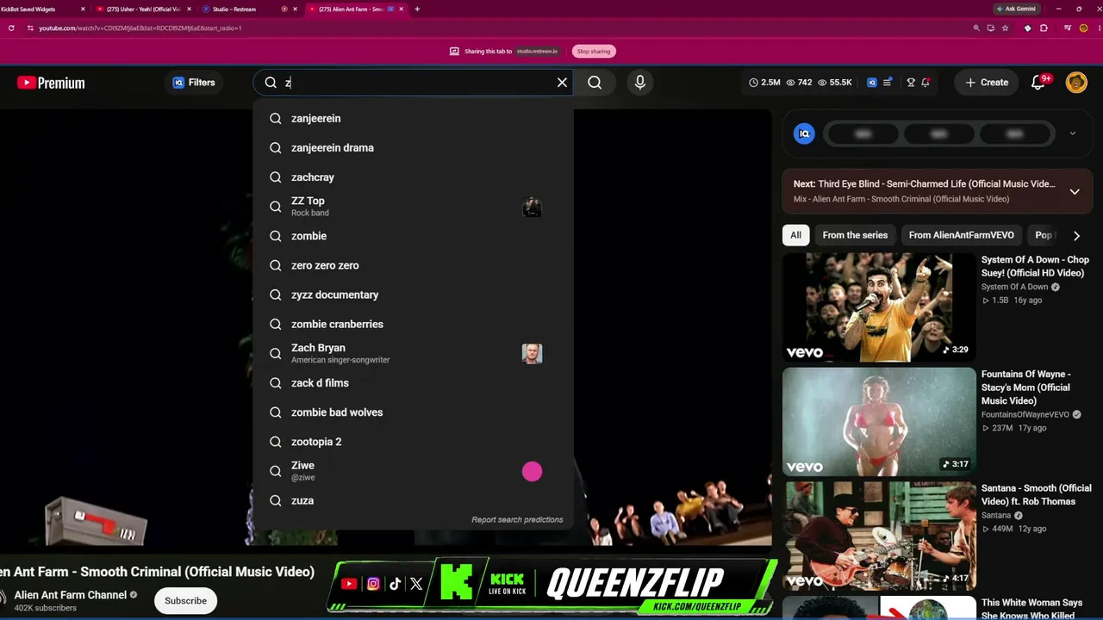Open the vidIQ Filters button
This screenshot has width=1103, height=620.
[193, 83]
